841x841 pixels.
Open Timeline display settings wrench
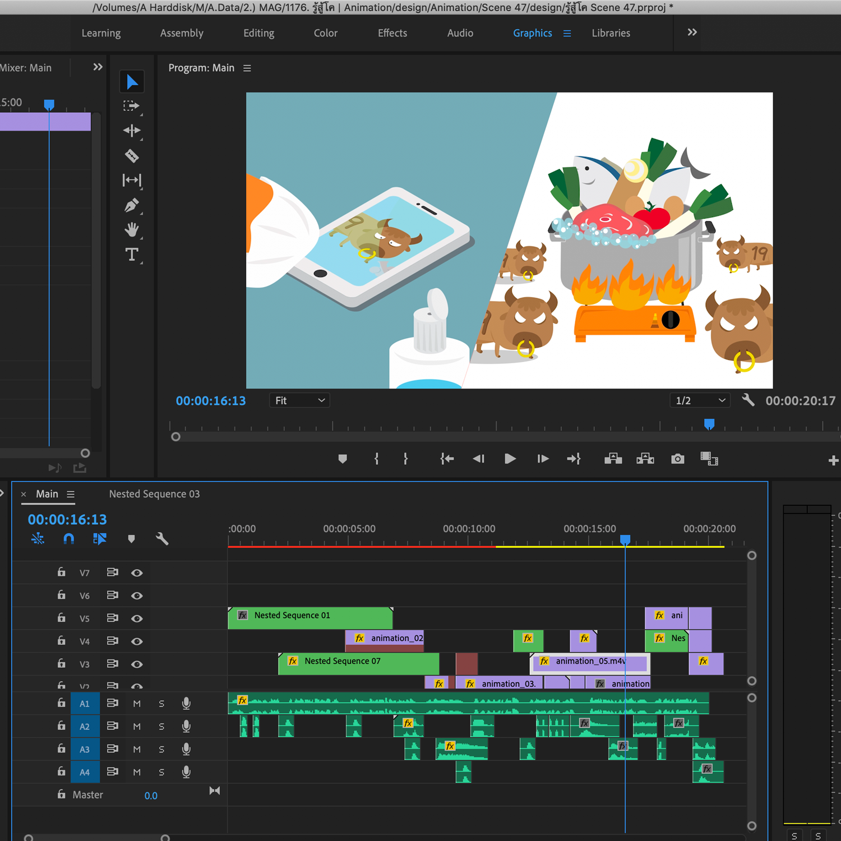point(162,539)
